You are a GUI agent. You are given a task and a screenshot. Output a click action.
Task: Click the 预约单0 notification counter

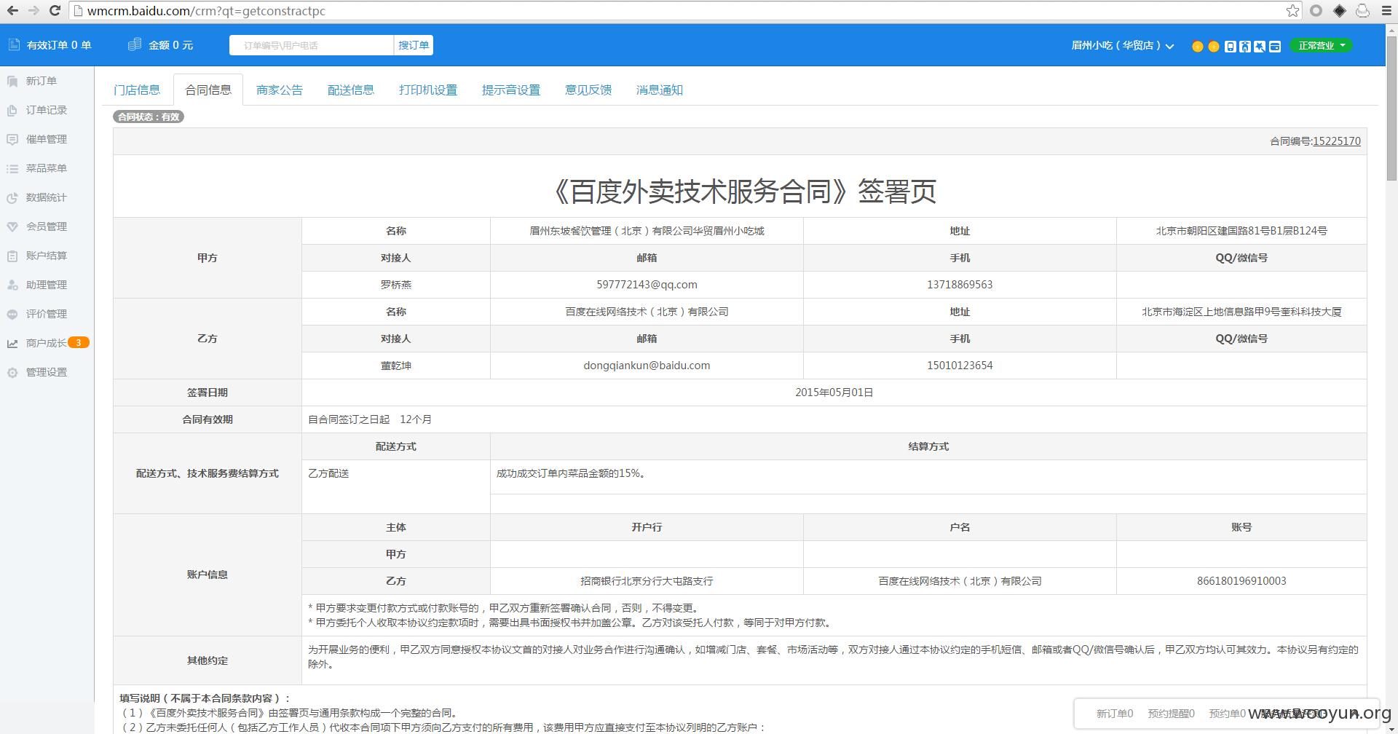[x=1227, y=714]
